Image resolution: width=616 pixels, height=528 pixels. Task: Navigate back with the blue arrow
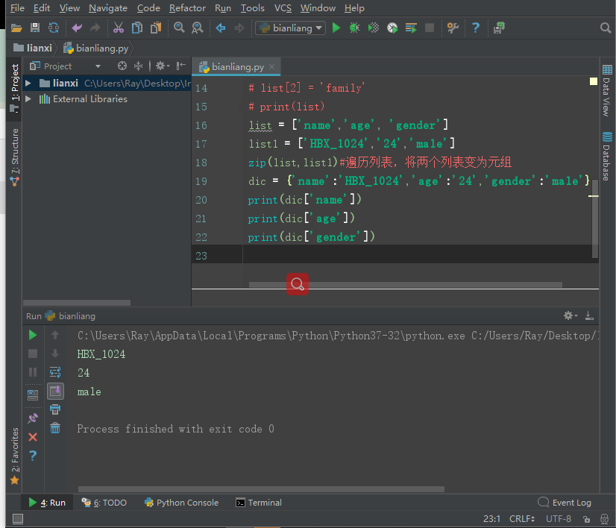click(x=221, y=28)
